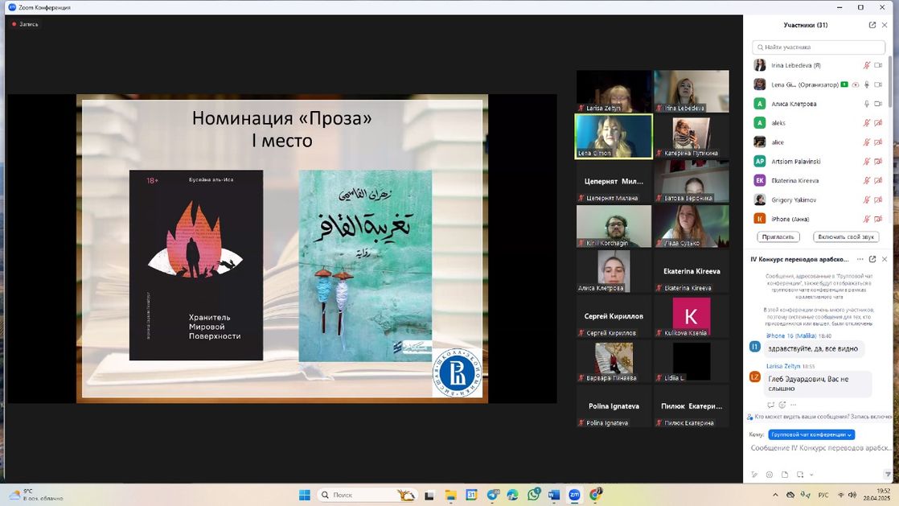Select Irina Lebedeva video tile
The image size is (899, 506).
(692, 91)
